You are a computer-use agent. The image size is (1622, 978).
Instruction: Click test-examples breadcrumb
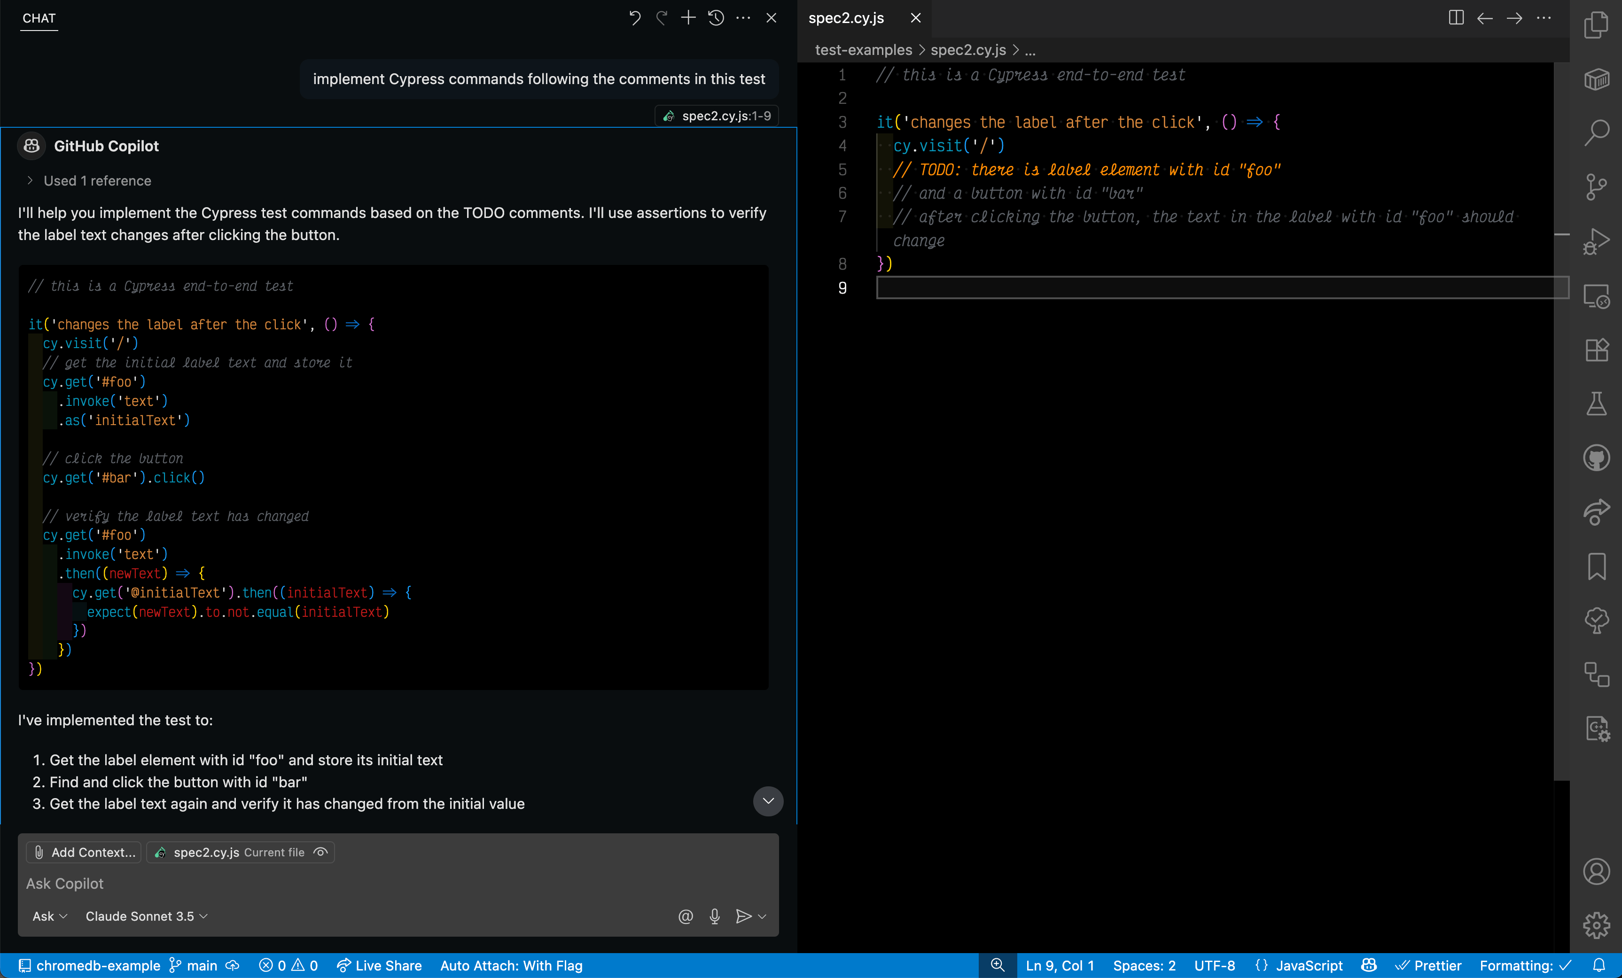pos(863,50)
